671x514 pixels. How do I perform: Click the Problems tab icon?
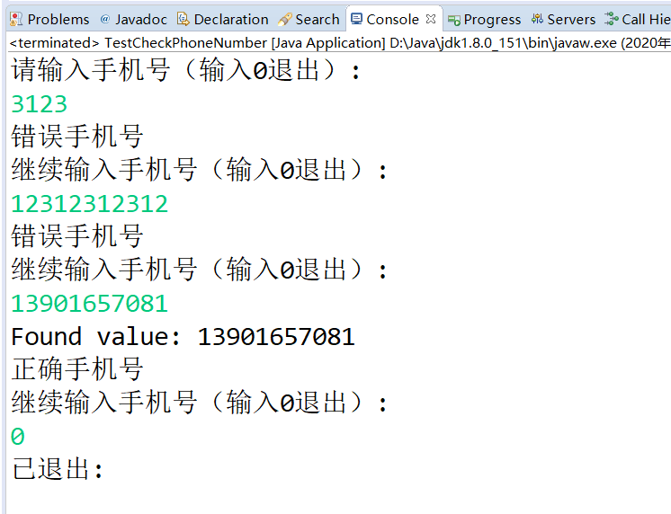tap(16, 19)
